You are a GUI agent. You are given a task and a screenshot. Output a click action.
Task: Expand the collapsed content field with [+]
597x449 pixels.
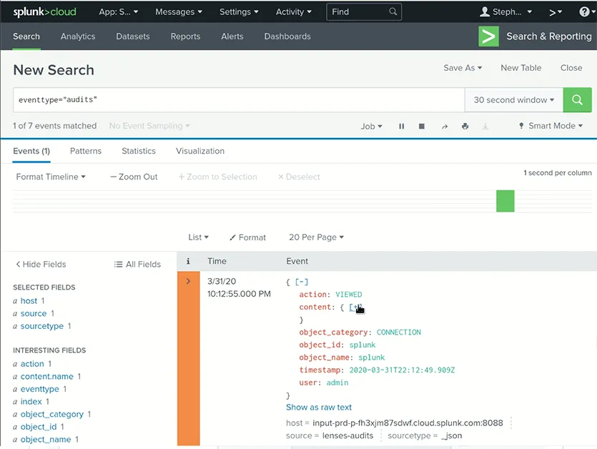pos(355,307)
